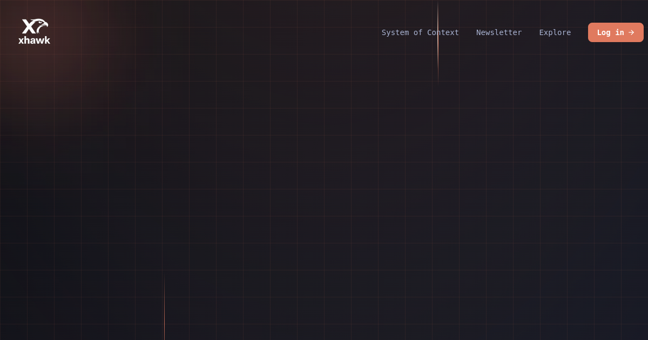This screenshot has height=340, width=648.
Task: Choose Explore from the top navigation
Action: (x=555, y=32)
